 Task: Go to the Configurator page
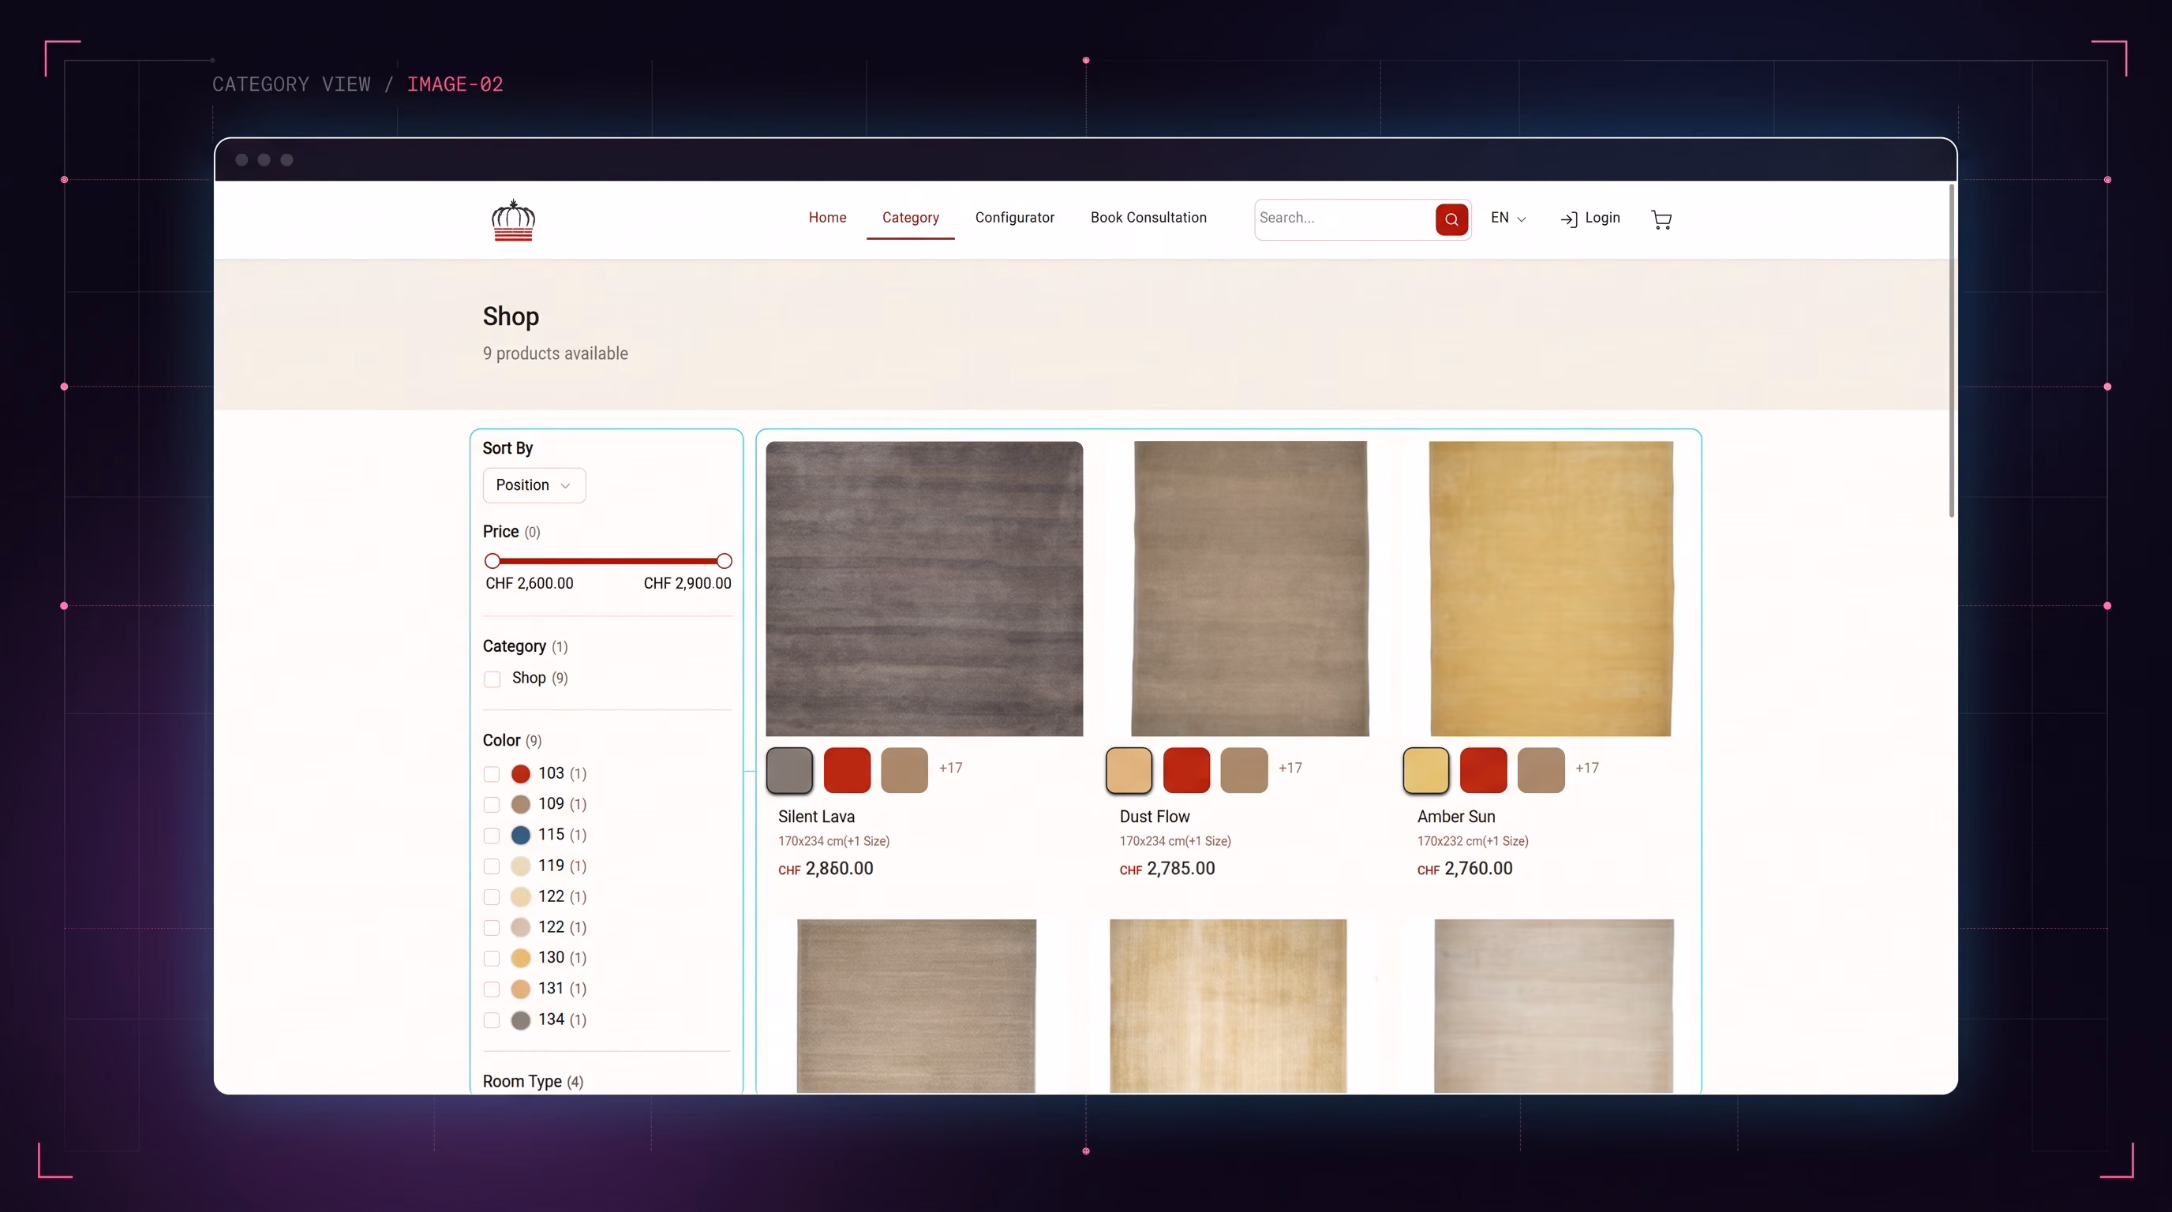(1014, 218)
